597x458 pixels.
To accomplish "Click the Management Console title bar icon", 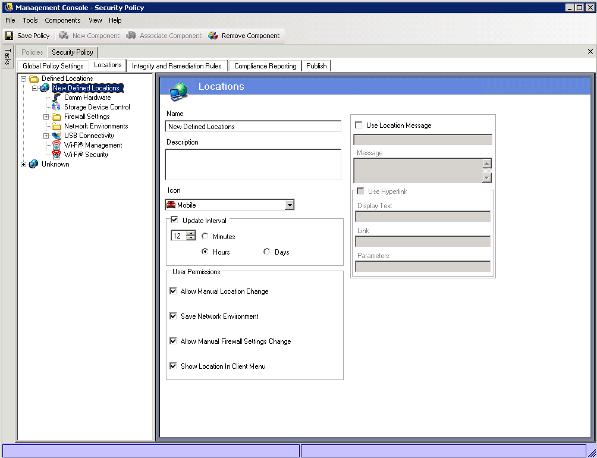I will point(8,7).
